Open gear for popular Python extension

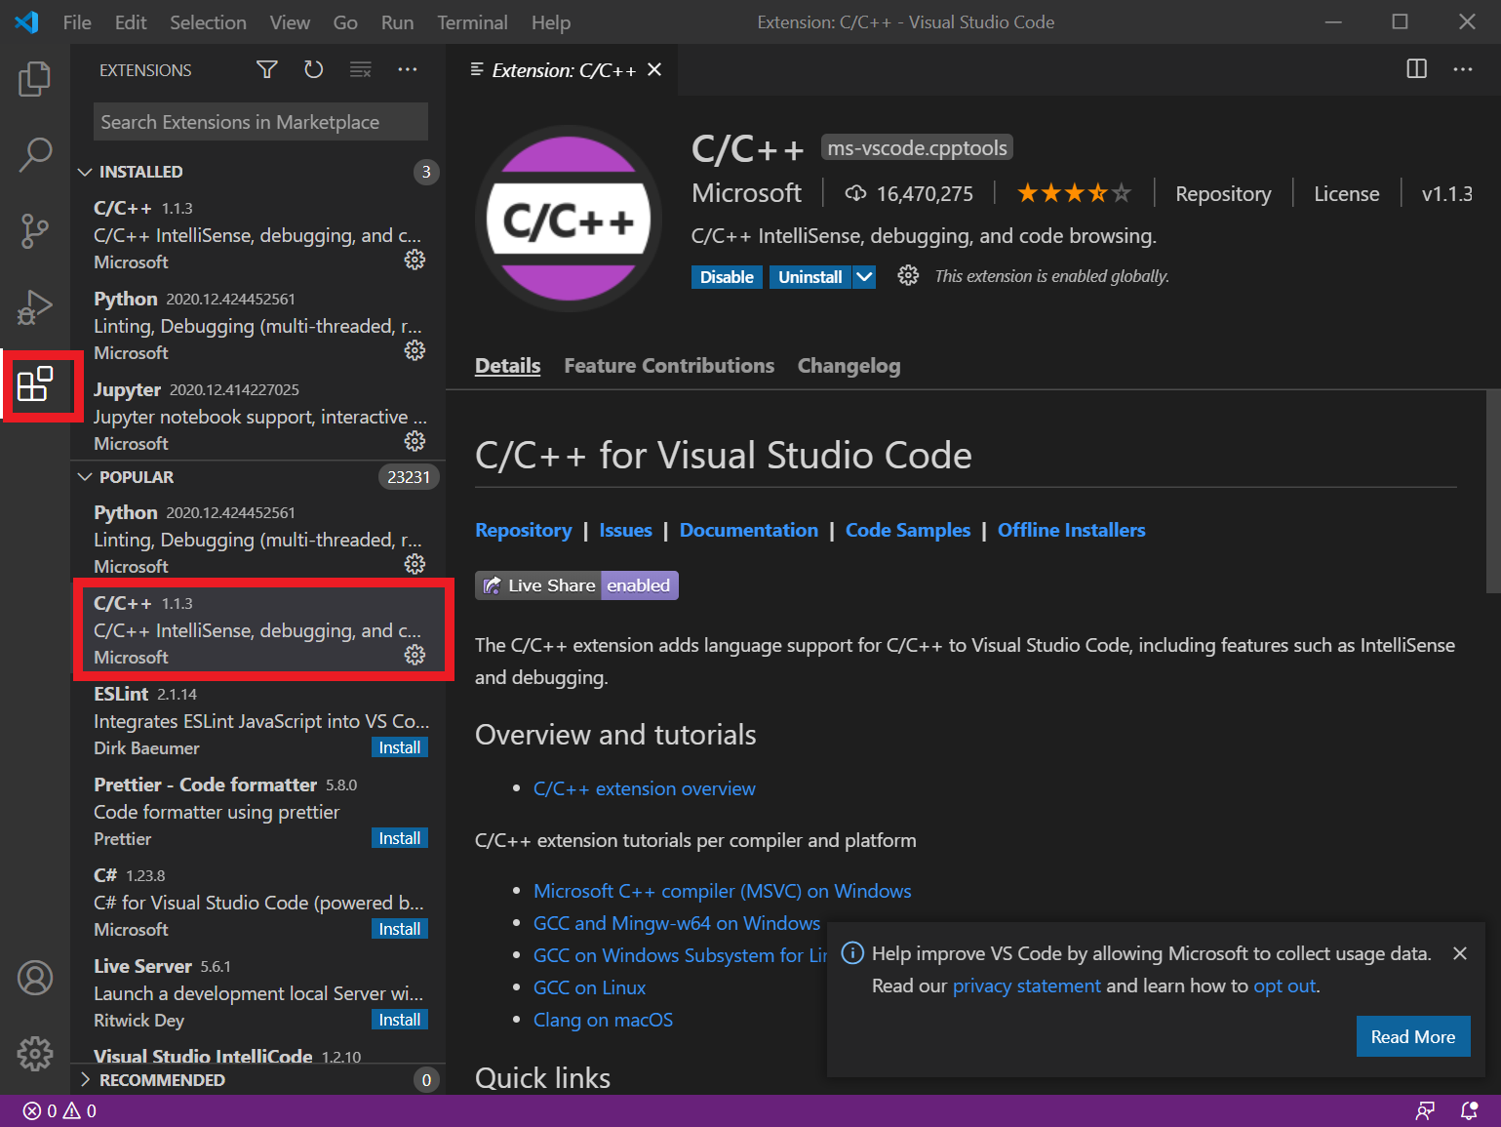coord(415,564)
